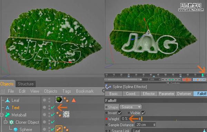Viewport: 207px width, 132px height.
Task: Click the Leaf row large layer dot
Action: (45, 100)
